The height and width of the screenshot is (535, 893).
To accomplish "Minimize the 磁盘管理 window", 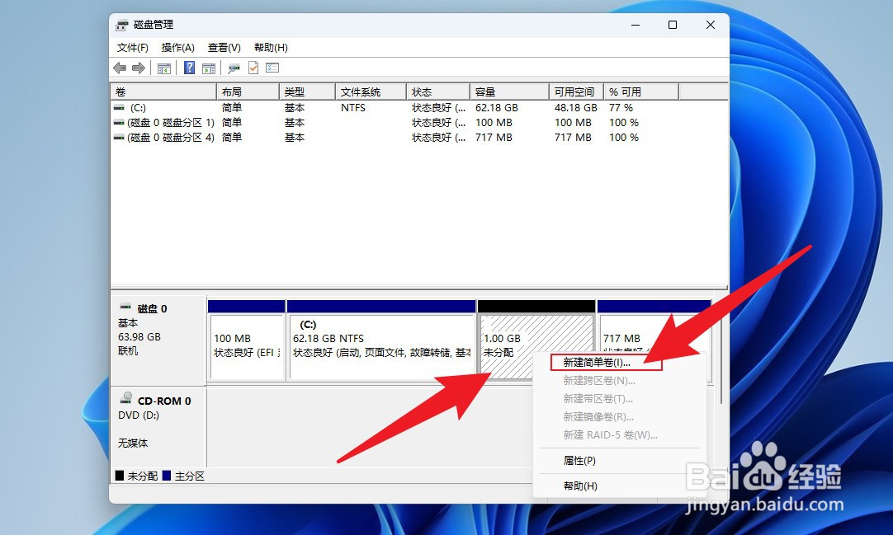I will coord(635,25).
